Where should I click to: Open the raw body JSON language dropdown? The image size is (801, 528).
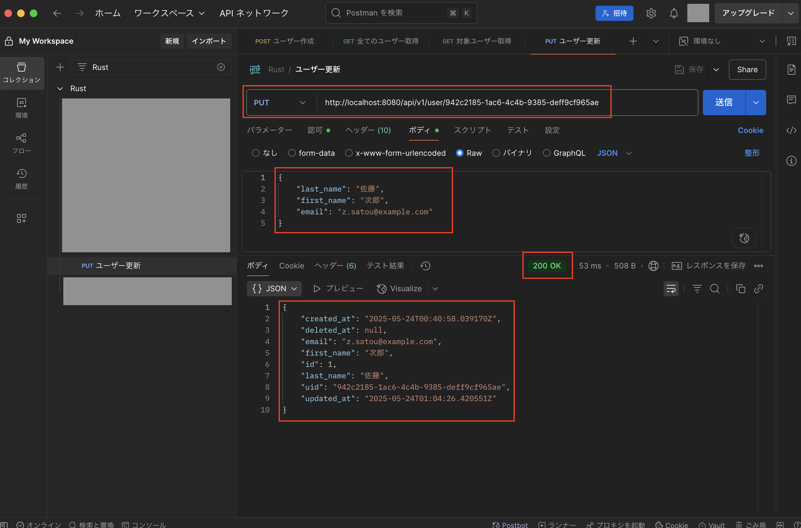[x=614, y=153]
